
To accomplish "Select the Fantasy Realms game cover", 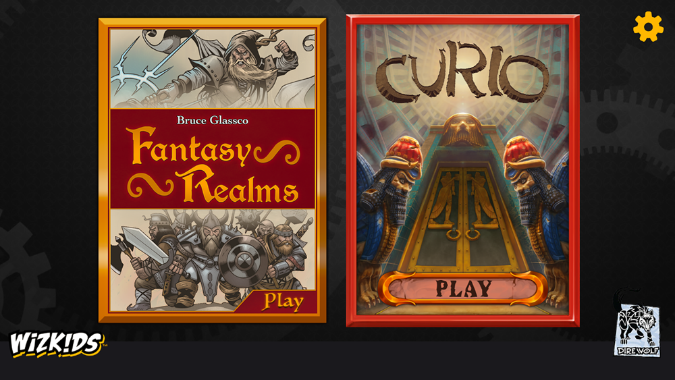I will (x=212, y=170).
